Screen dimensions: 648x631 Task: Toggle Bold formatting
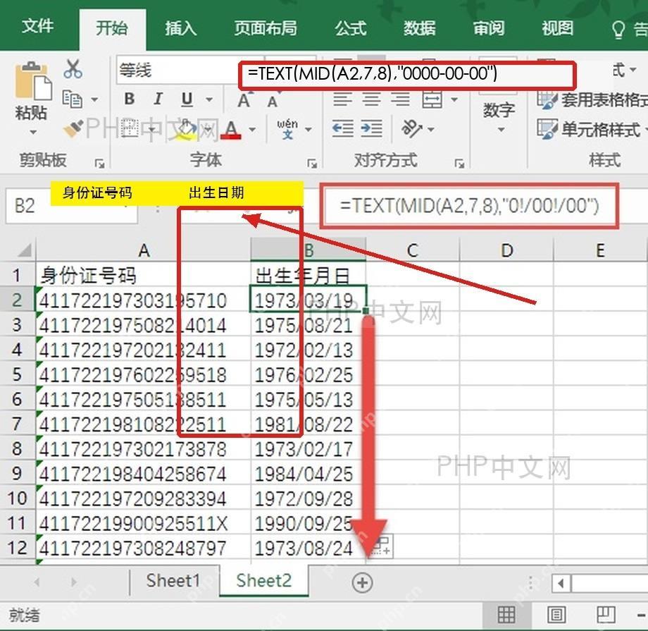click(x=130, y=99)
